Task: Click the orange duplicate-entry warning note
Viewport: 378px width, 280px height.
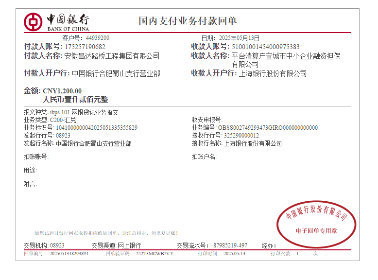Action: tap(106, 233)
